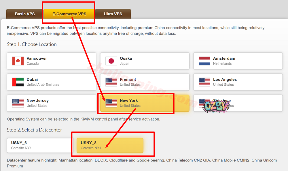Switch to the Ultra VPS tab
Viewport: 288px width, 171px height.
point(113,14)
